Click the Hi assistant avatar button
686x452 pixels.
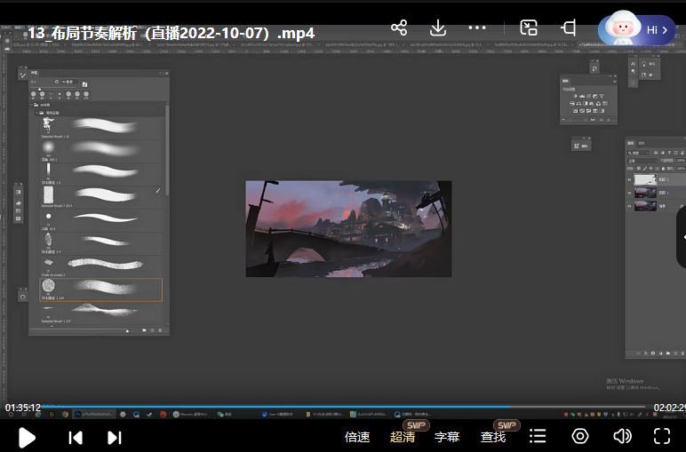tap(636, 29)
